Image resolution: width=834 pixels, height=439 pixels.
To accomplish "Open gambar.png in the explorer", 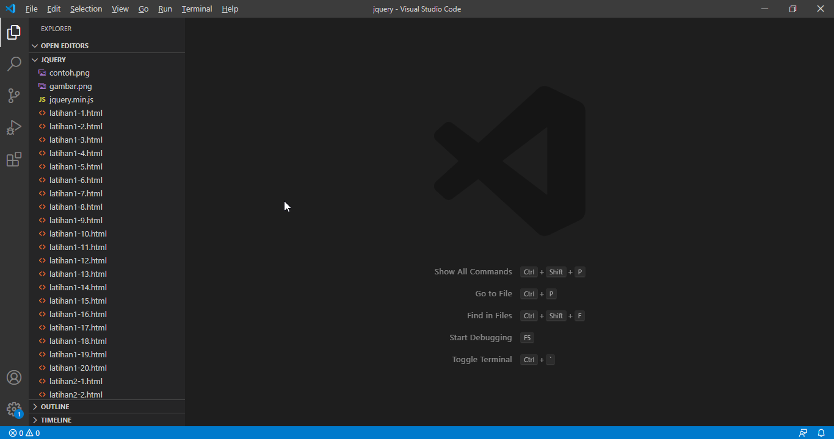I will pyautogui.click(x=107, y=86).
